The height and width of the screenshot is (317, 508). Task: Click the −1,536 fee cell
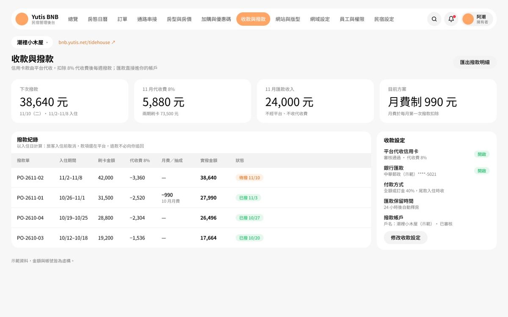click(137, 238)
